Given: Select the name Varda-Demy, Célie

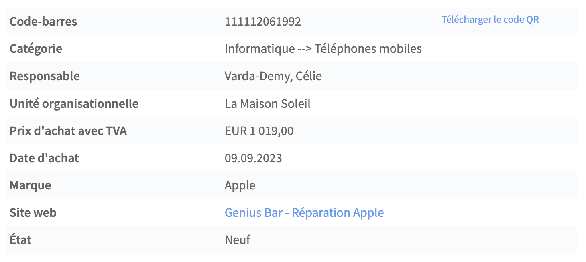Looking at the screenshot, I should (273, 76).
